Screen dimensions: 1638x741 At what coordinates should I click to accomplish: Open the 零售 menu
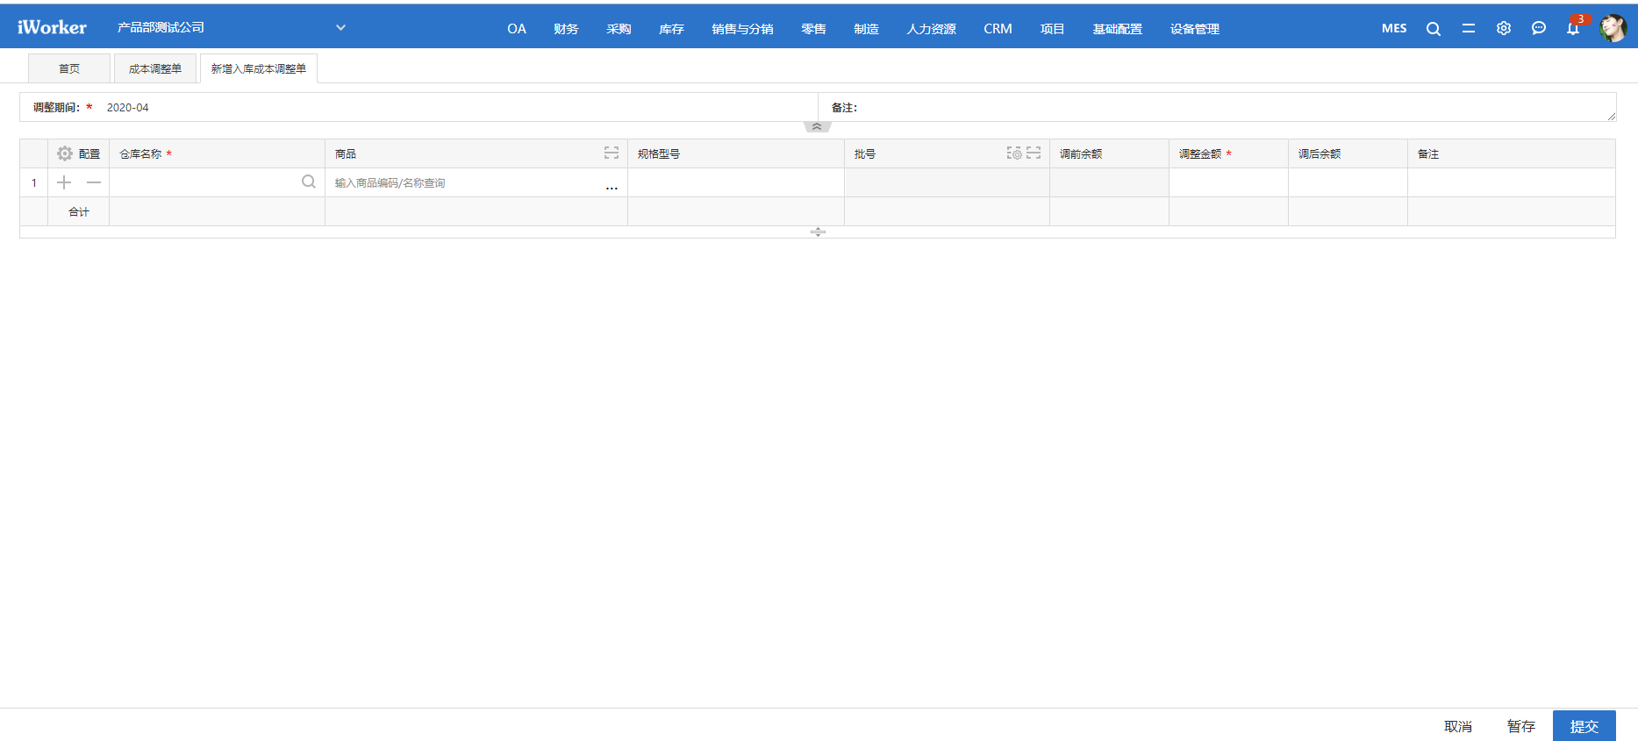(813, 29)
